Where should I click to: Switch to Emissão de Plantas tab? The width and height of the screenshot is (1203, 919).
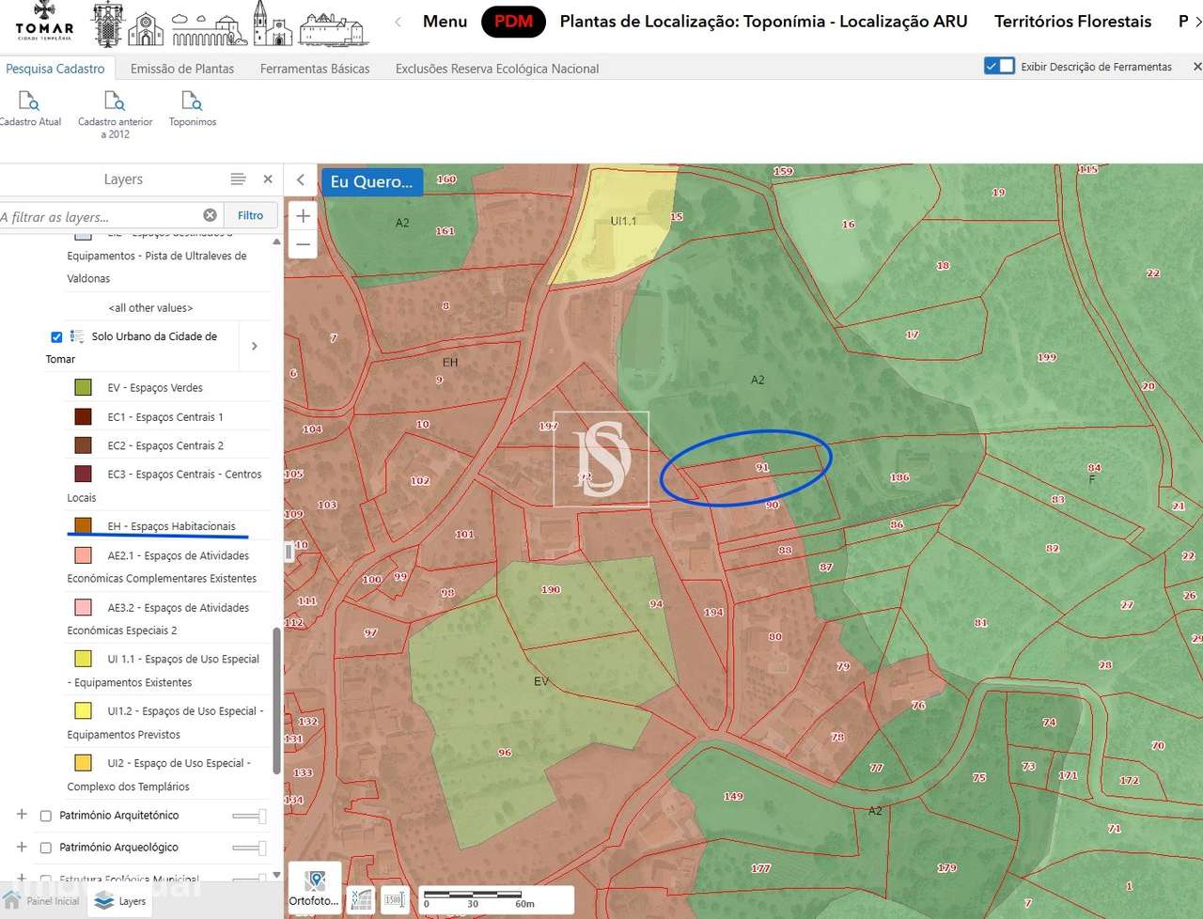182,69
